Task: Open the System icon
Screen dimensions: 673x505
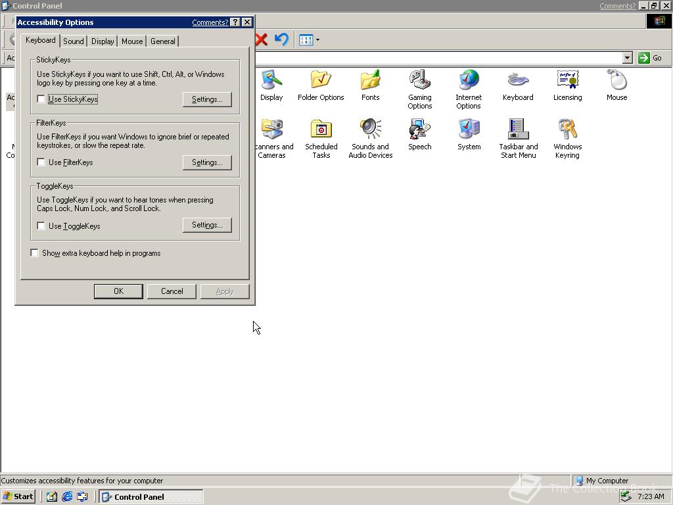Action: [x=469, y=134]
